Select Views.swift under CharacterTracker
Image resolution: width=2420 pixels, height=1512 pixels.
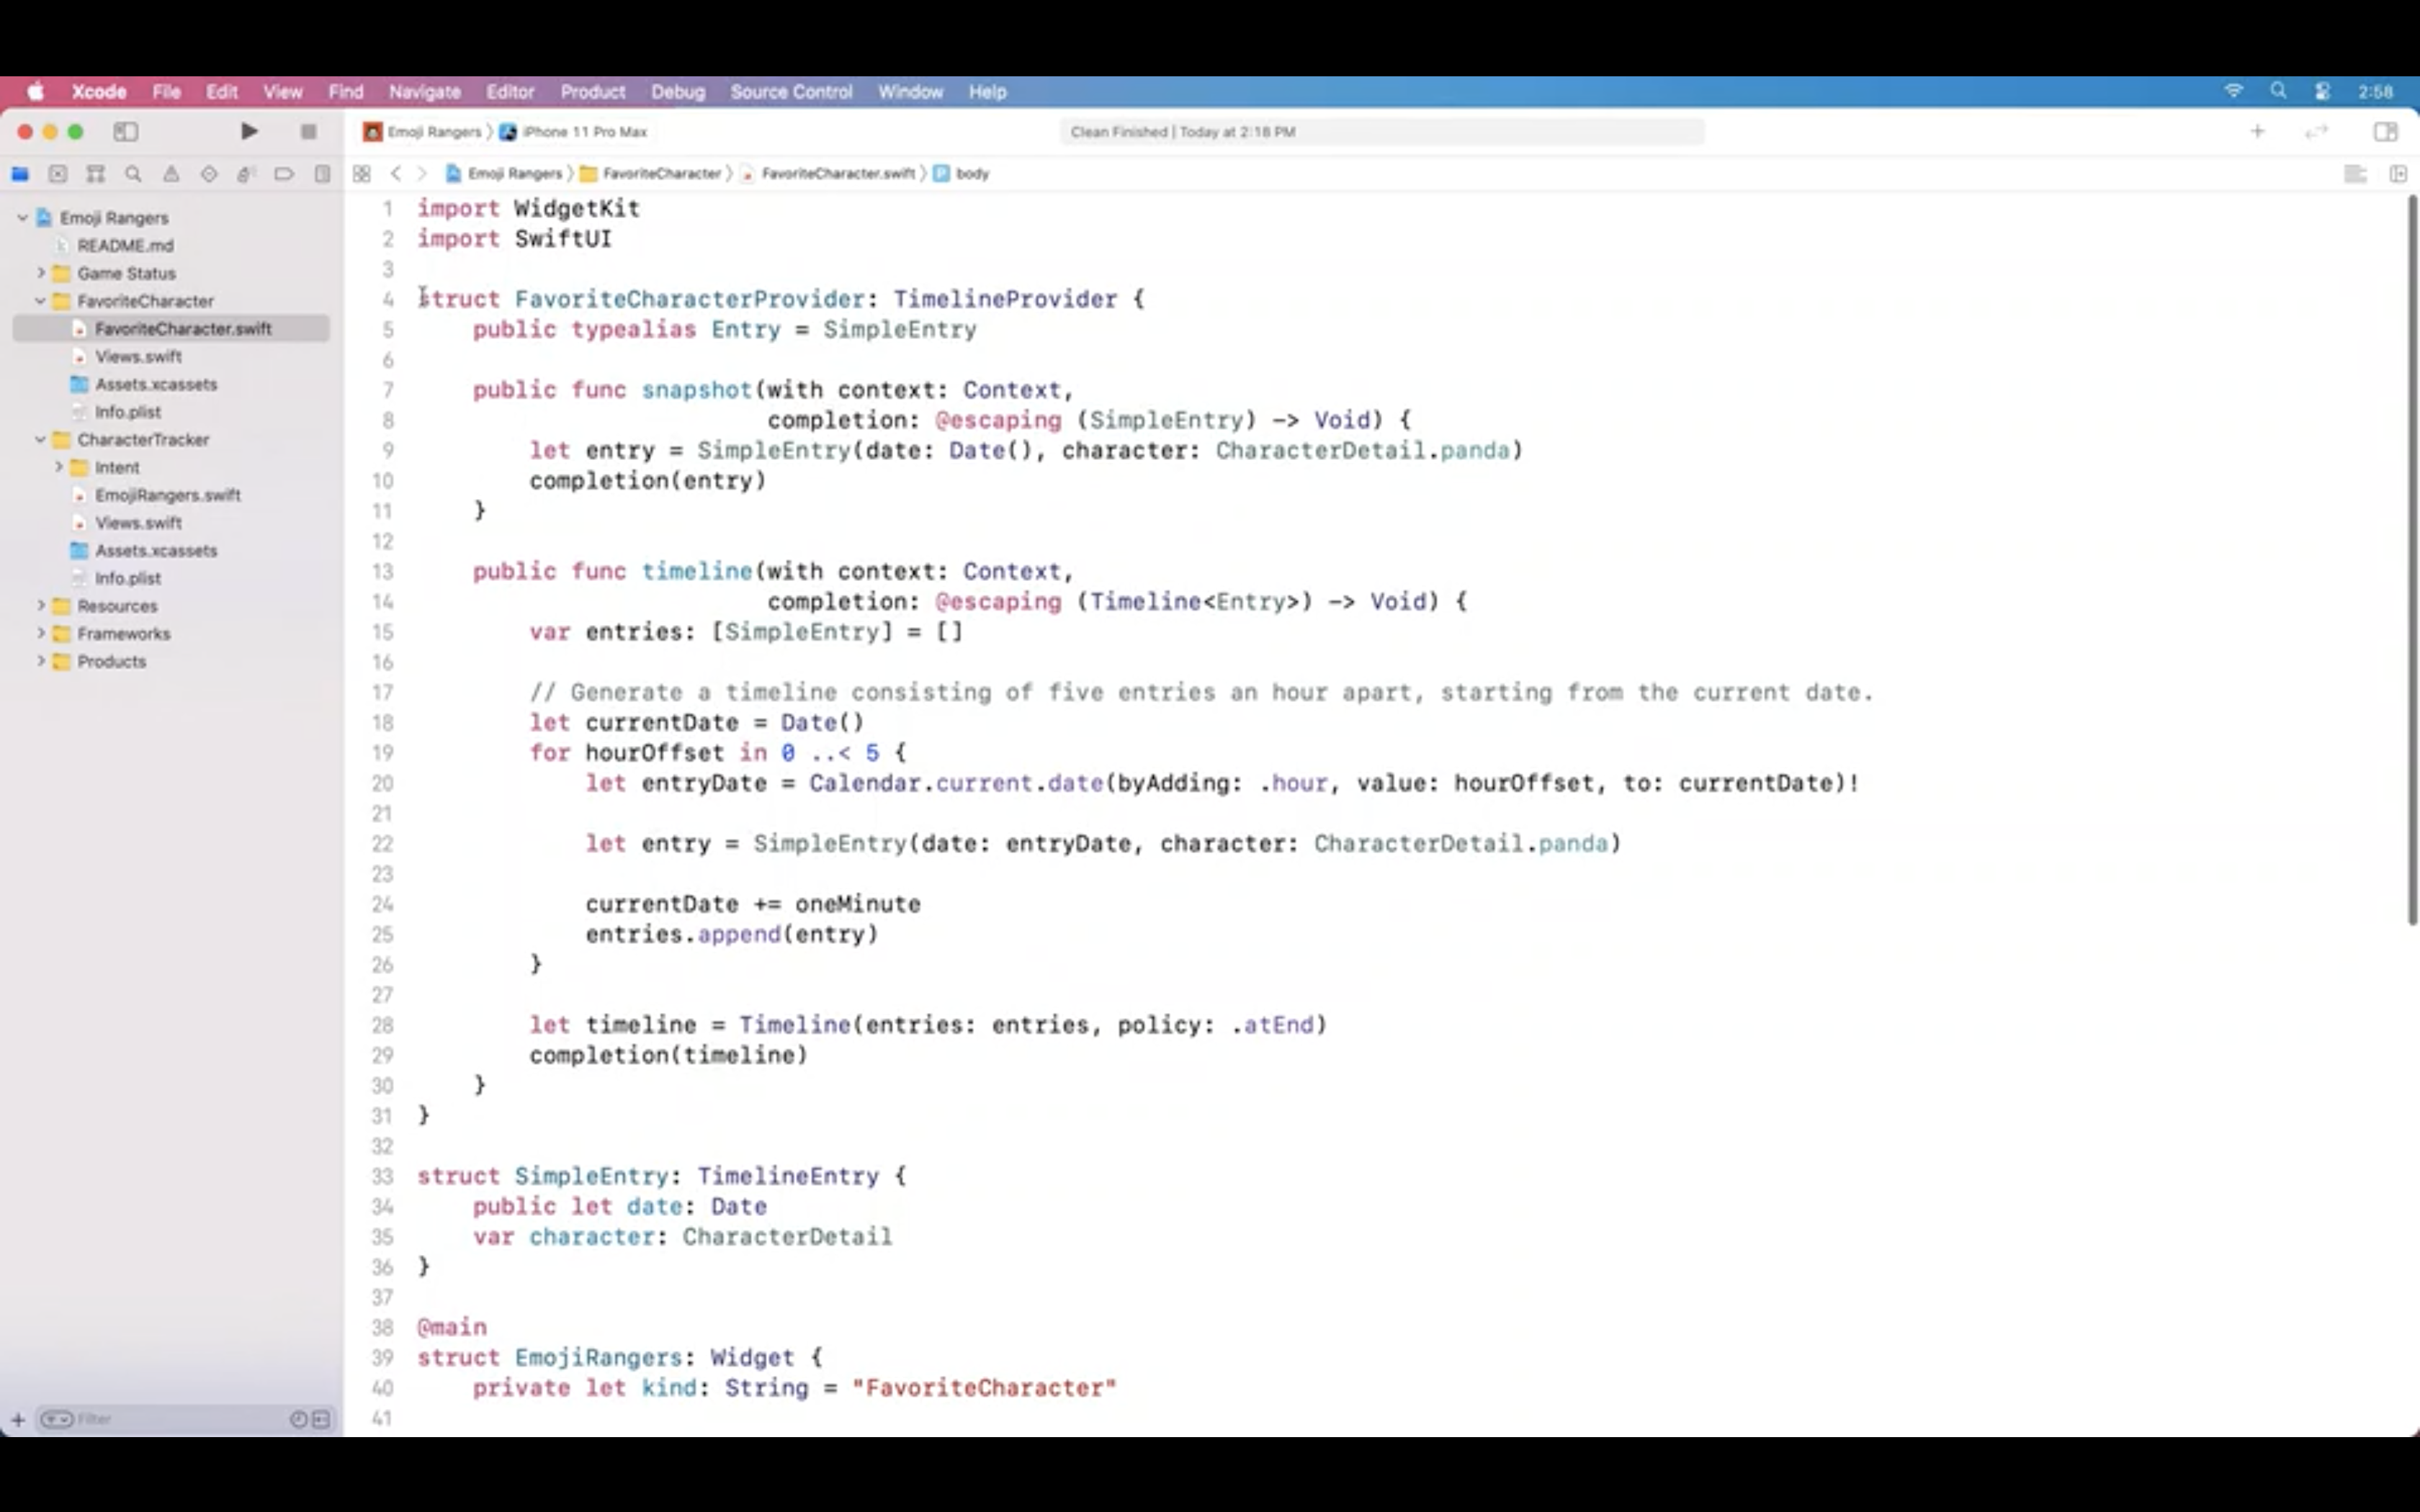(x=138, y=523)
